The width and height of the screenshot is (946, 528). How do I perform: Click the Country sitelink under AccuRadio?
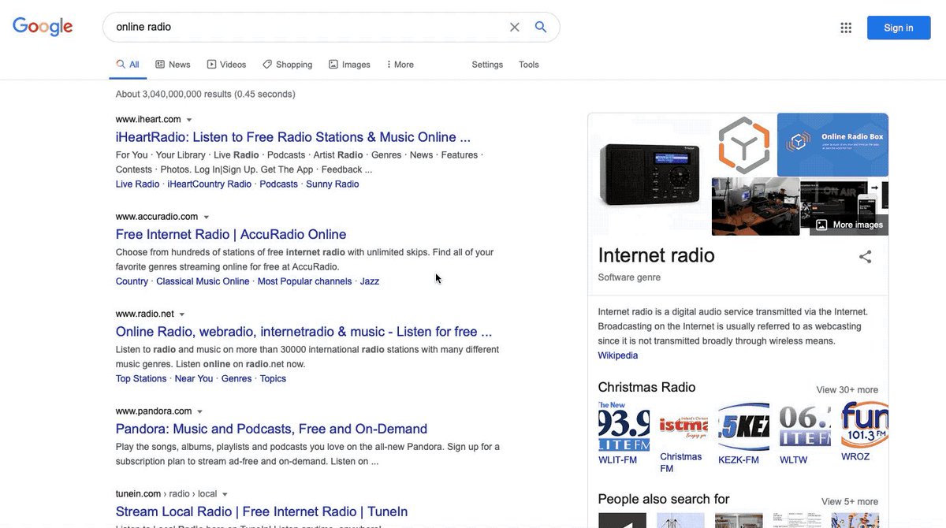132,281
